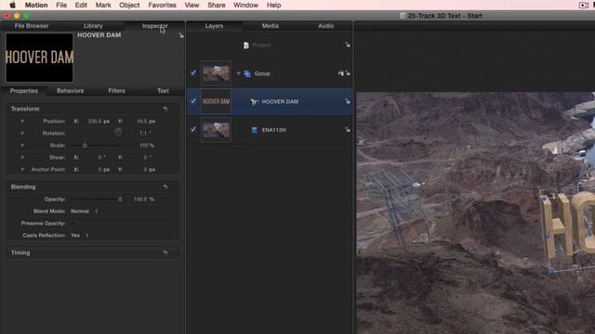Expand Scale parameter disclosure triangle
This screenshot has width=595, height=334.
click(22, 145)
